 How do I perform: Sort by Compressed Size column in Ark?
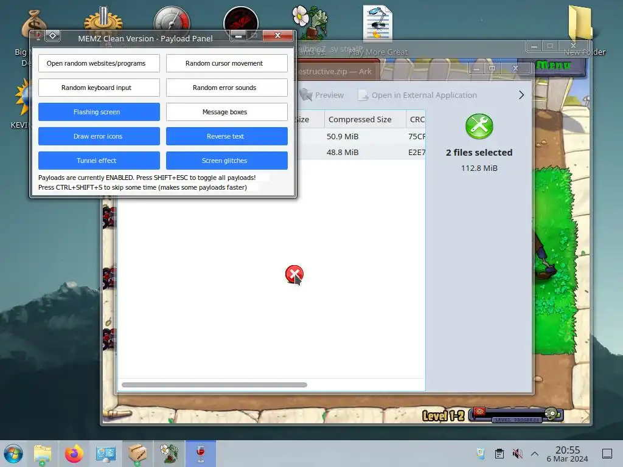tap(365, 120)
